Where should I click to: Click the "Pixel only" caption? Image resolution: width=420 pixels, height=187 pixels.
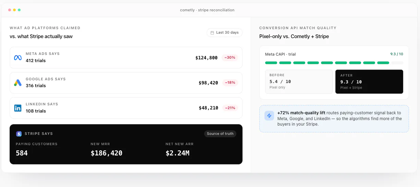pos(277,87)
